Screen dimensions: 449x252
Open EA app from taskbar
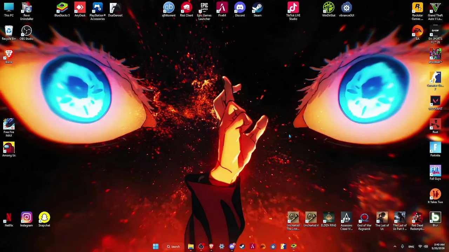coord(263,246)
